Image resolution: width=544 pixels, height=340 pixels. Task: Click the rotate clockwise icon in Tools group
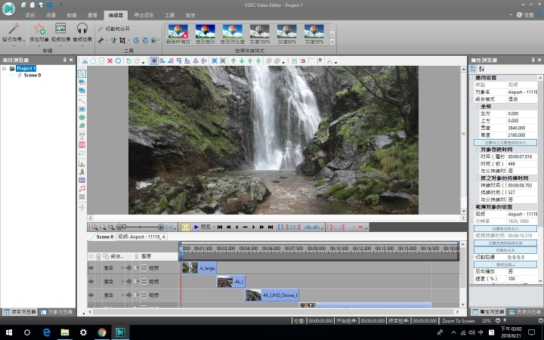pos(136,41)
